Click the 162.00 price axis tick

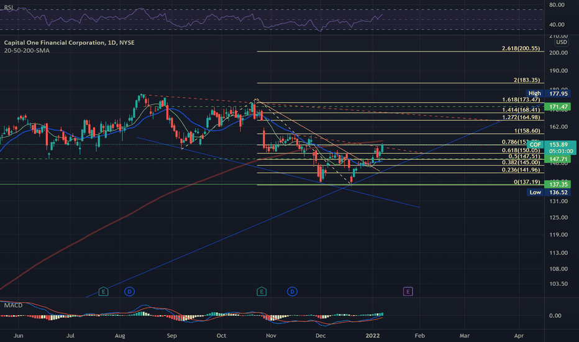(558, 127)
